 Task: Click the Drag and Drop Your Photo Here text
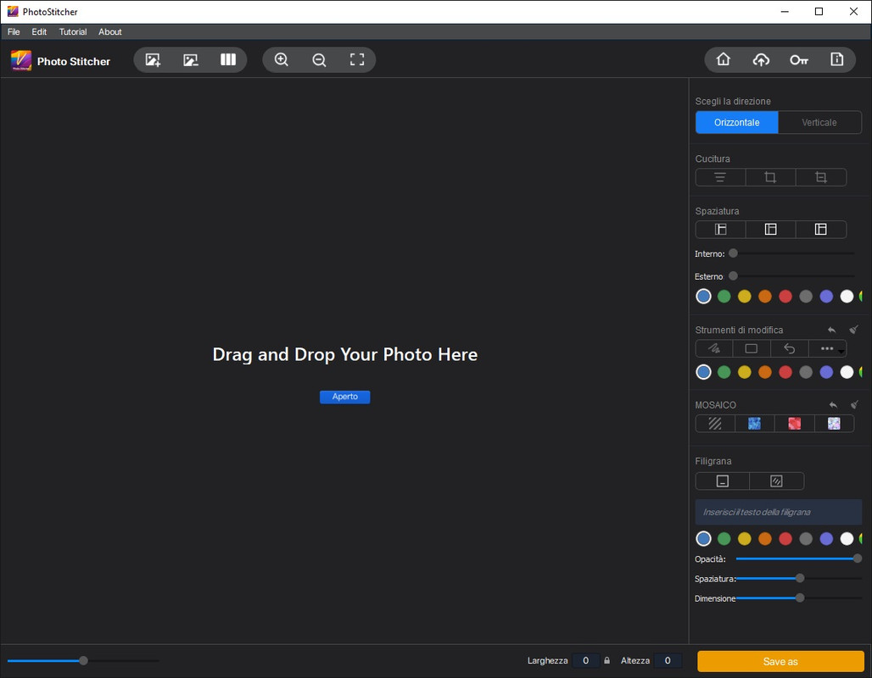point(344,354)
